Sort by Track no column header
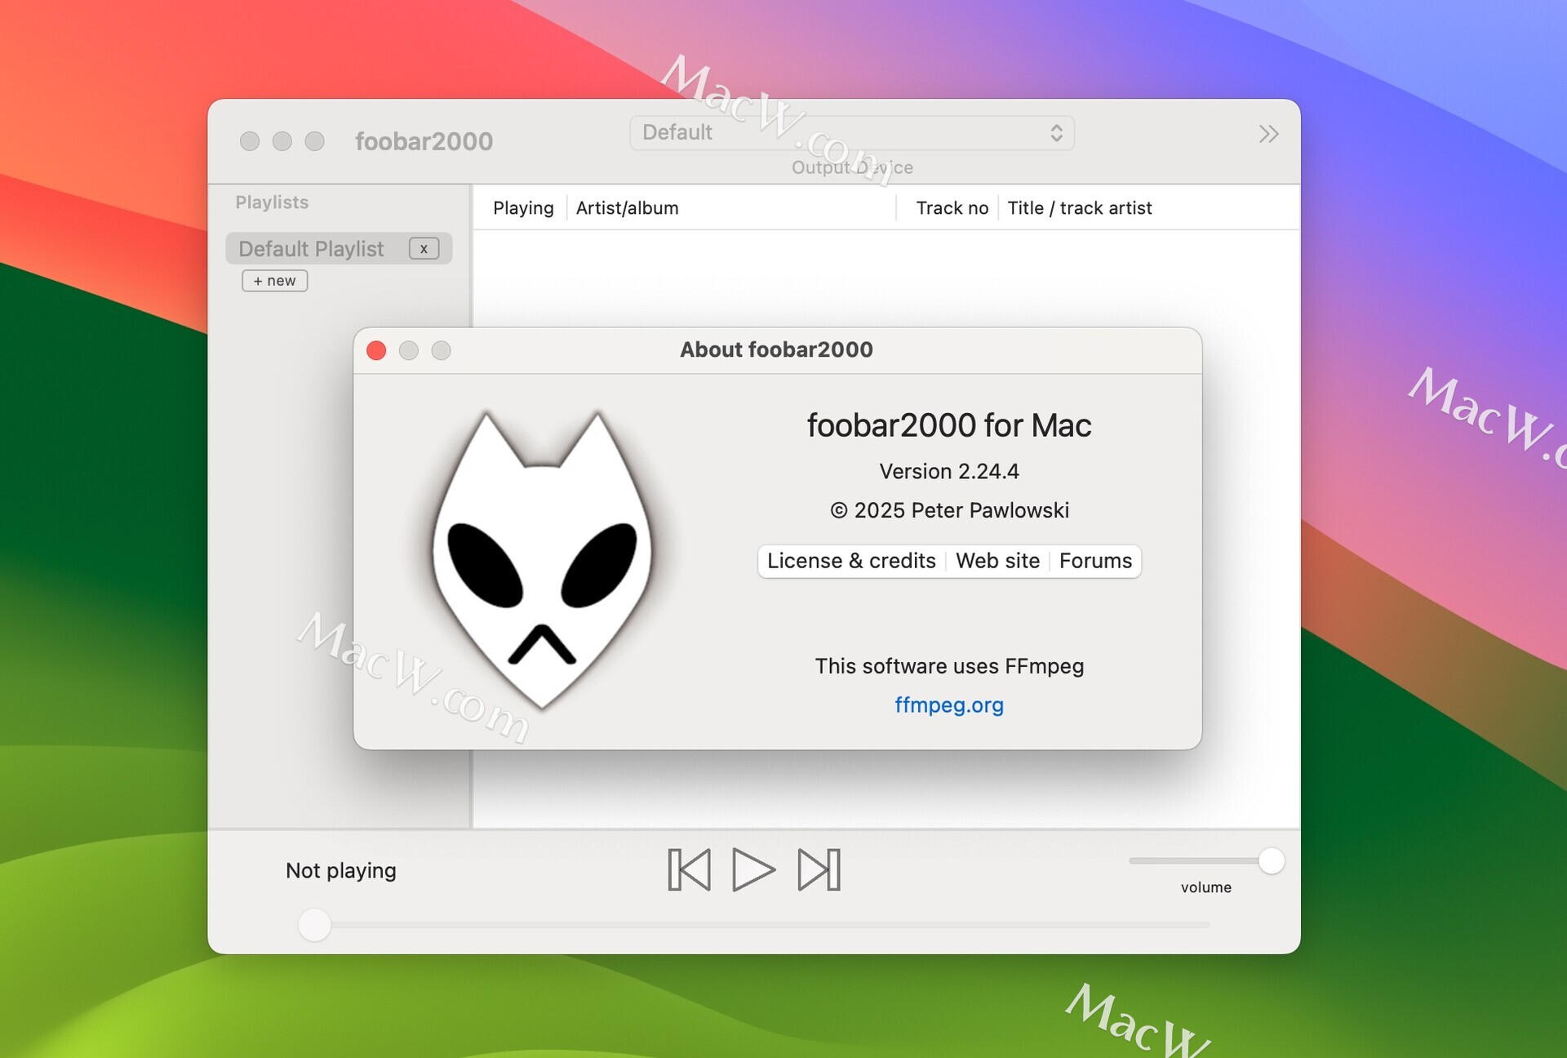Image resolution: width=1567 pixels, height=1058 pixels. point(952,208)
